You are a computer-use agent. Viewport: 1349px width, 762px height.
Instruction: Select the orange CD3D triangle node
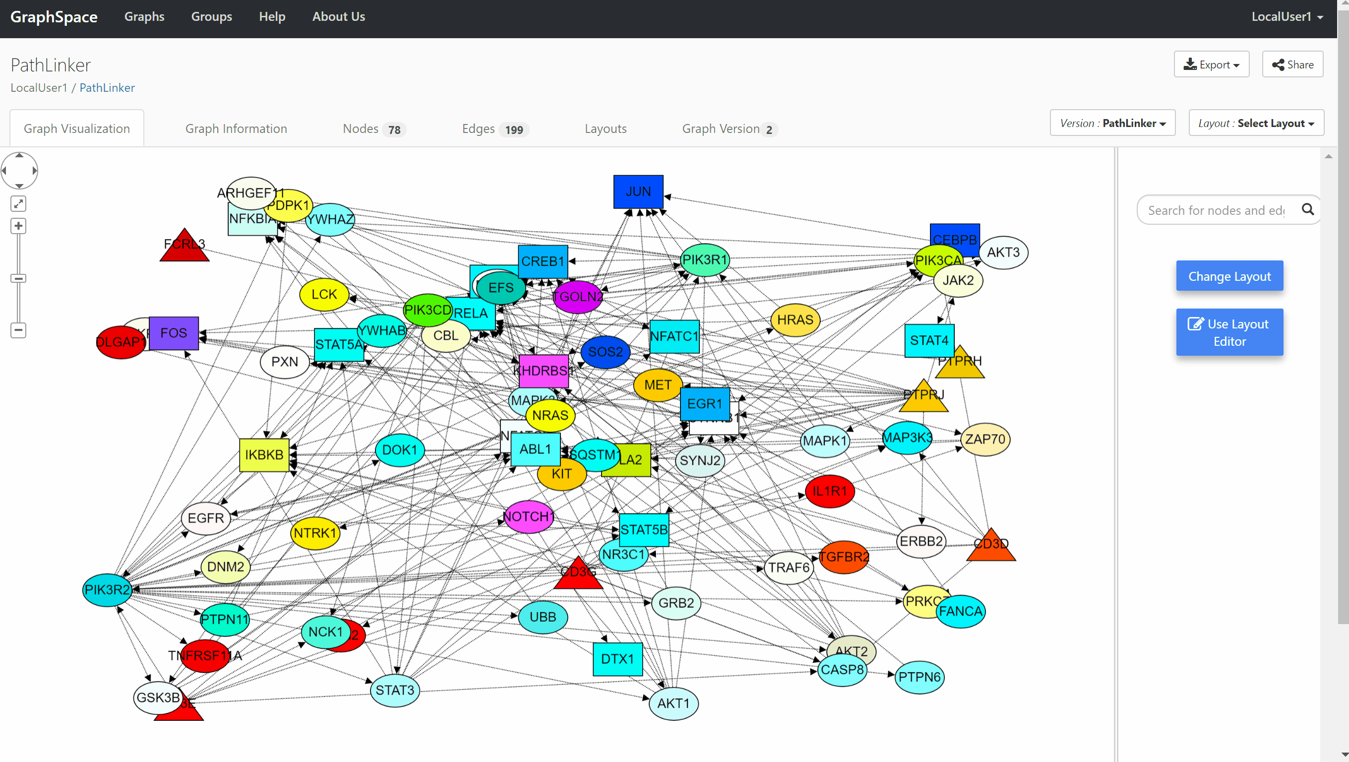click(991, 547)
